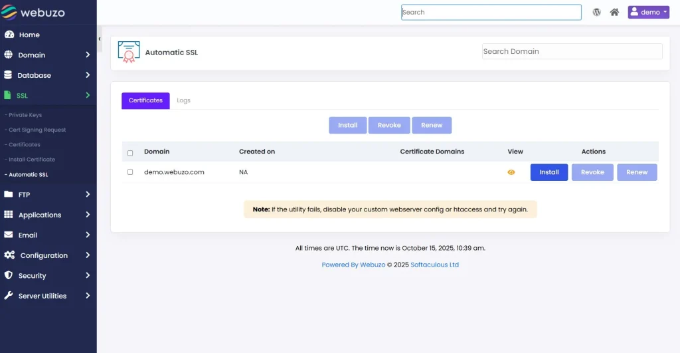Click the Email envelope icon in sidebar
Screen dimensions: 680x353
(x=8, y=235)
